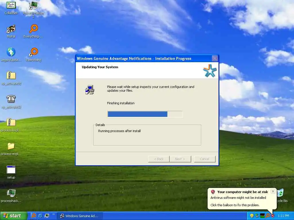Click the < Back button in installer

tap(159, 159)
